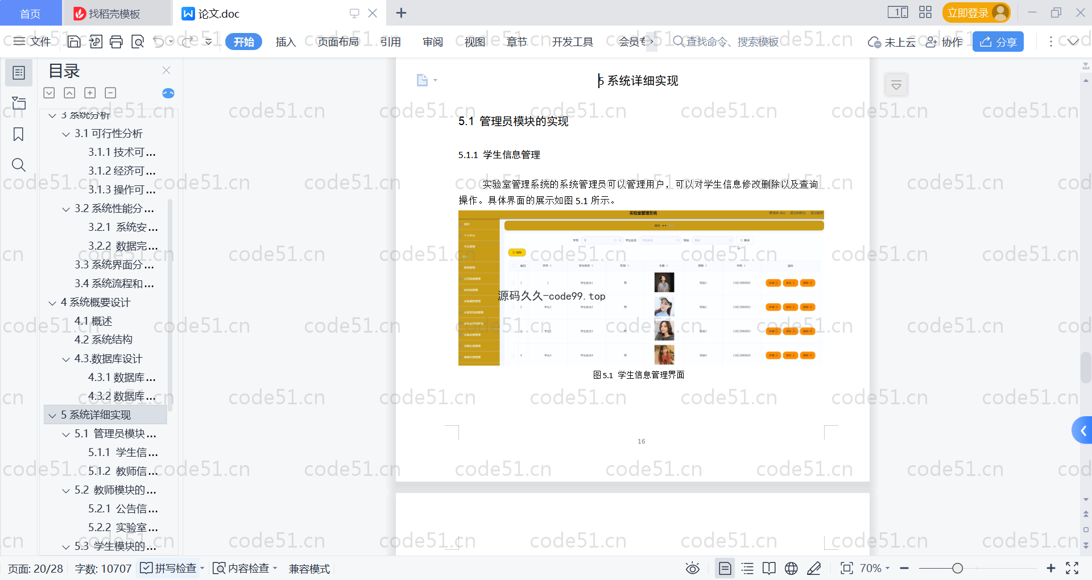Open the Bookmark panel icon
Viewport: 1092px width, 580px height.
coord(19,134)
